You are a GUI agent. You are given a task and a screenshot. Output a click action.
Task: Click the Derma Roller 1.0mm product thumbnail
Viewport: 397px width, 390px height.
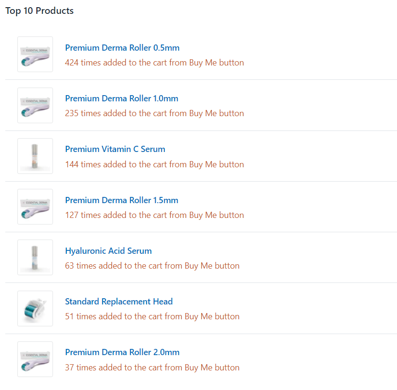pyautogui.click(x=35, y=105)
